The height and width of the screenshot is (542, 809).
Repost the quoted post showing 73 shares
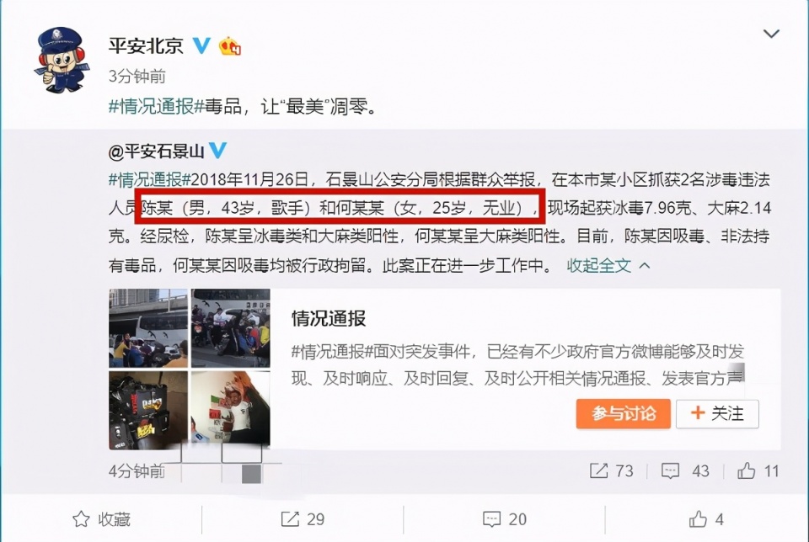[612, 470]
